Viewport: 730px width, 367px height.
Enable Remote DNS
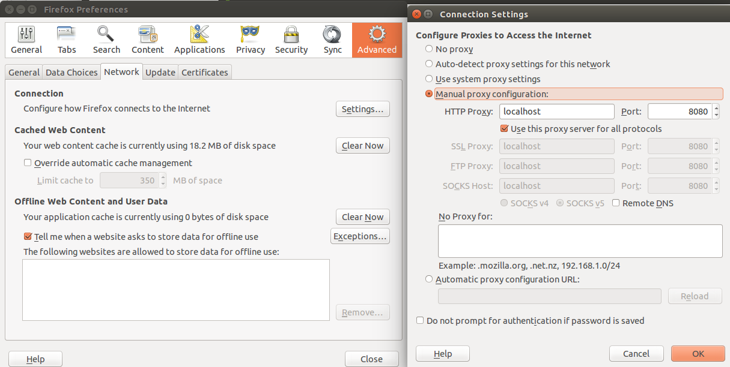click(x=615, y=203)
